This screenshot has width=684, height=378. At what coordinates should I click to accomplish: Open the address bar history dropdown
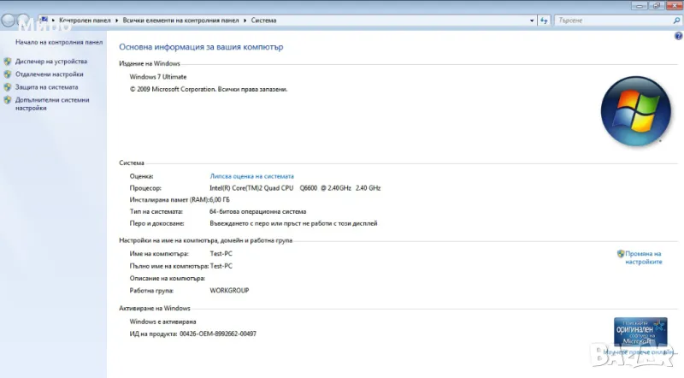(x=532, y=19)
